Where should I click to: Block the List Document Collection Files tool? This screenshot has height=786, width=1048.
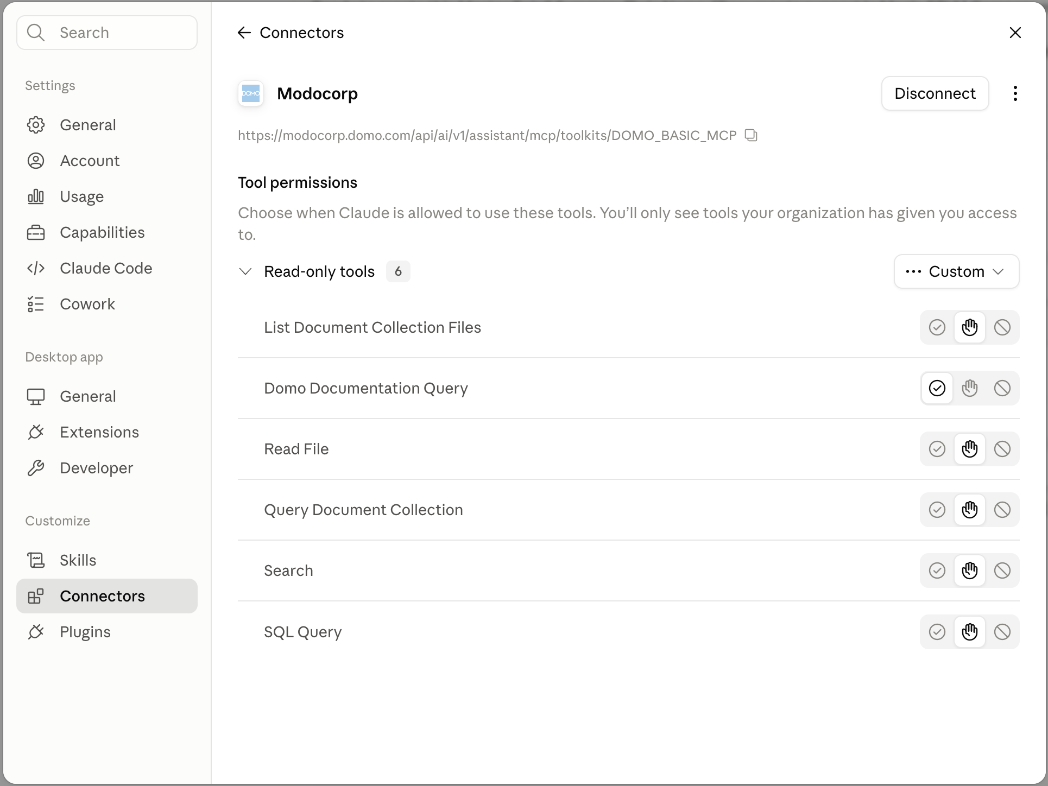(1002, 327)
